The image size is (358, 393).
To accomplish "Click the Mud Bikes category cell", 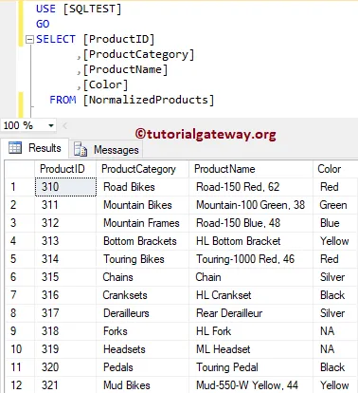I will click(x=142, y=385).
